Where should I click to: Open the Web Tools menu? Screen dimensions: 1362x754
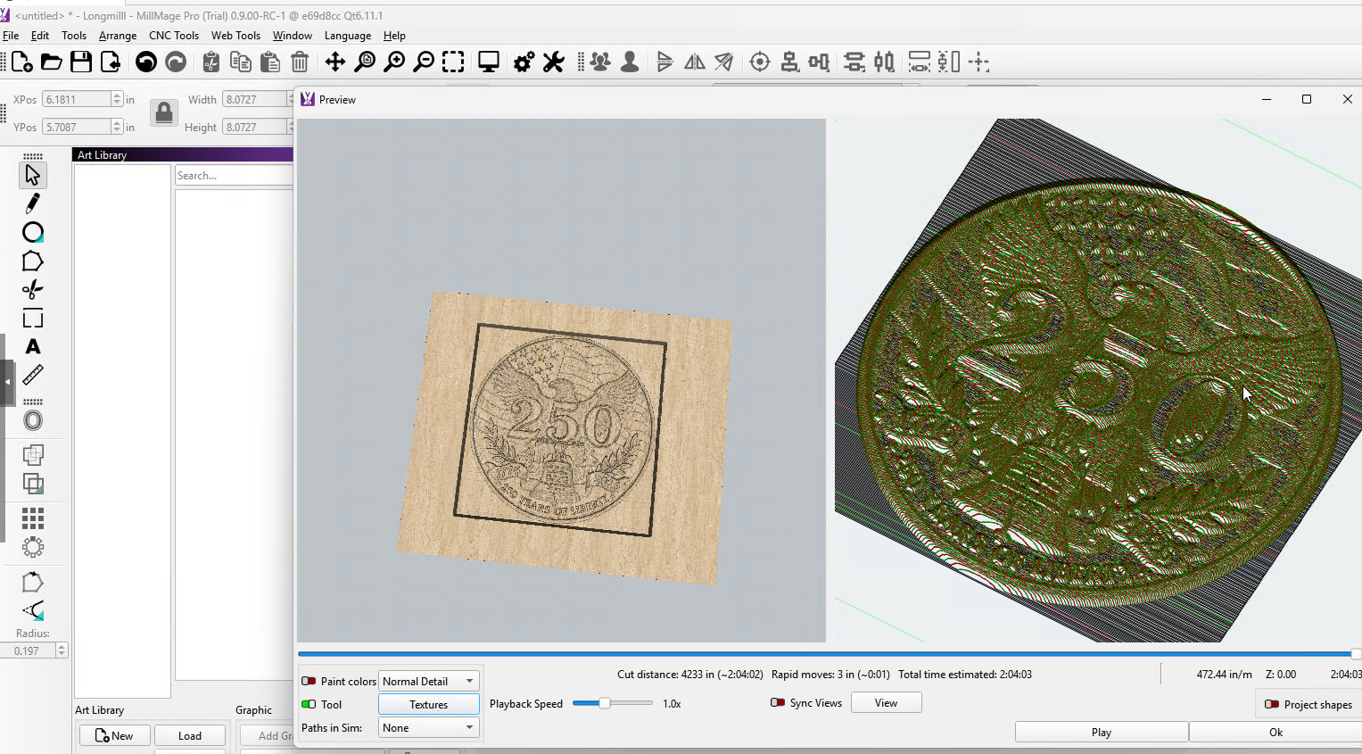[235, 36]
